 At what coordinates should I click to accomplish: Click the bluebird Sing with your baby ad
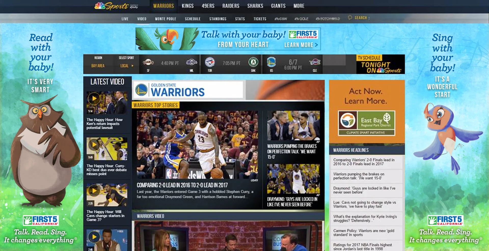pos(447,137)
